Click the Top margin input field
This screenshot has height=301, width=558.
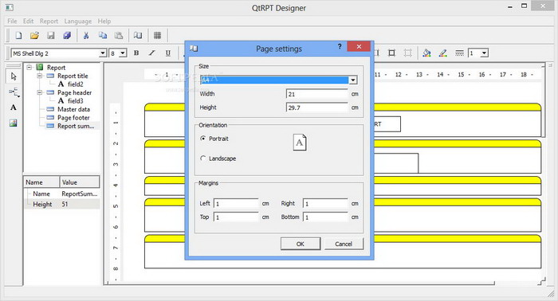point(236,217)
